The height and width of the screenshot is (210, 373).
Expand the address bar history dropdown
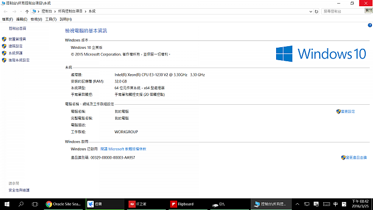pos(310,11)
